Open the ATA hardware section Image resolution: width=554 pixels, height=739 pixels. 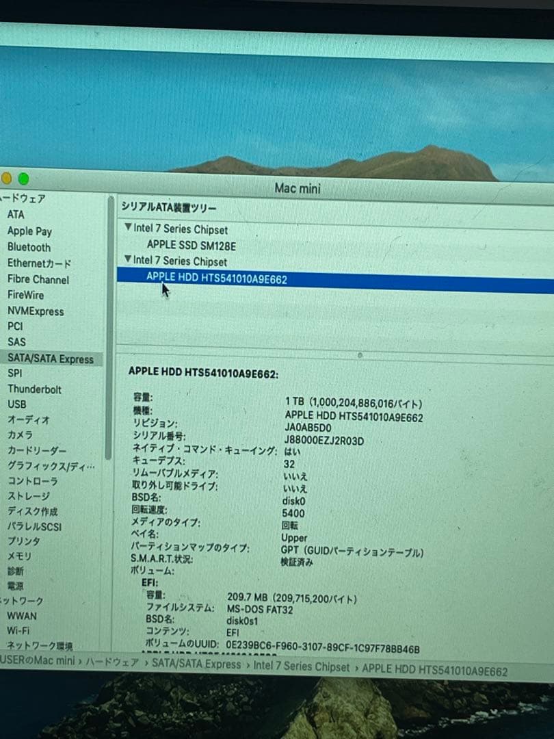pyautogui.click(x=16, y=214)
